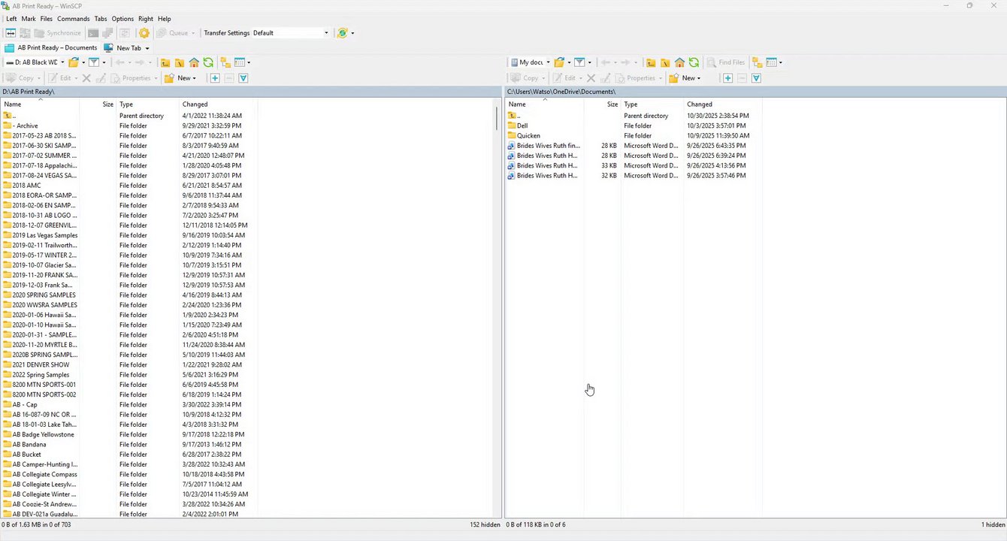Open the left drive selector D: AB Black WD

(35, 62)
